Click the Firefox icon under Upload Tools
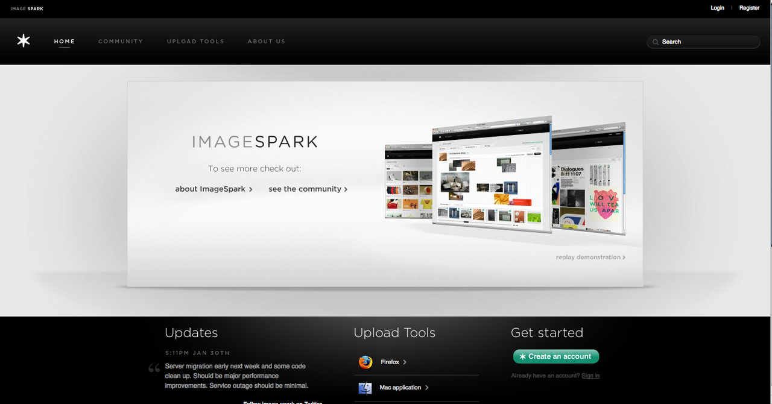The height and width of the screenshot is (404, 772). click(365, 362)
